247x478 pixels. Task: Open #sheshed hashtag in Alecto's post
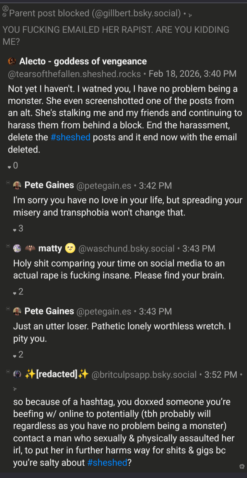click(x=70, y=137)
